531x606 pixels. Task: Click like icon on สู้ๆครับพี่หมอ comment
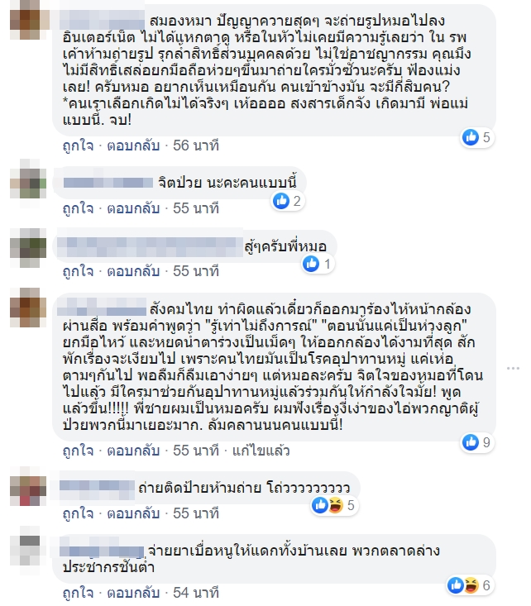pyautogui.click(x=310, y=264)
